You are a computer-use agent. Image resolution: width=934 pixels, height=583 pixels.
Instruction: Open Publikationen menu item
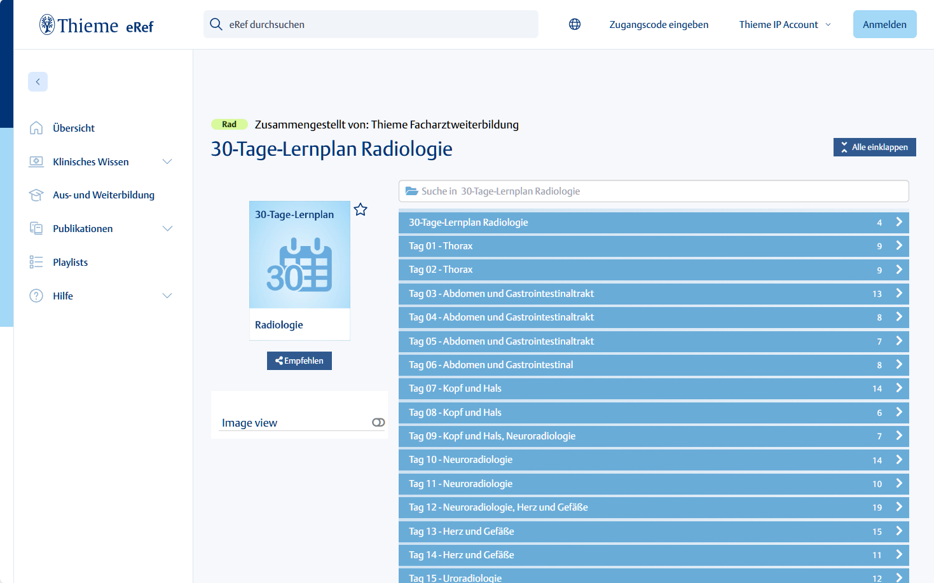pos(83,228)
